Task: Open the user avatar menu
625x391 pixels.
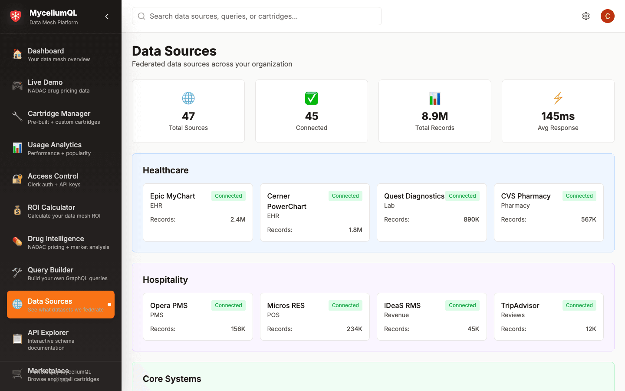Action: pyautogui.click(x=608, y=16)
